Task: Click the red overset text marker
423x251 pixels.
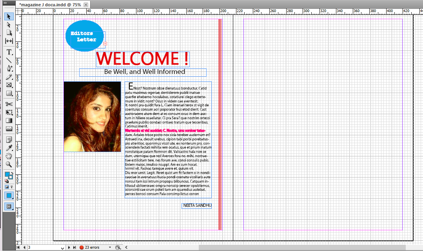Action: 105,43
